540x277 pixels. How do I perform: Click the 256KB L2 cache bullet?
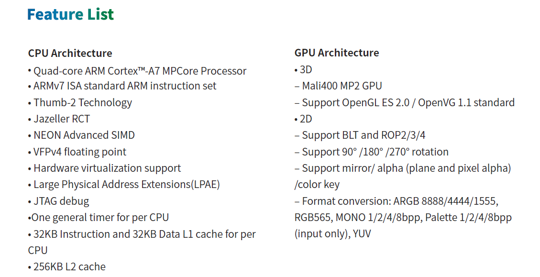[x=69, y=267]
